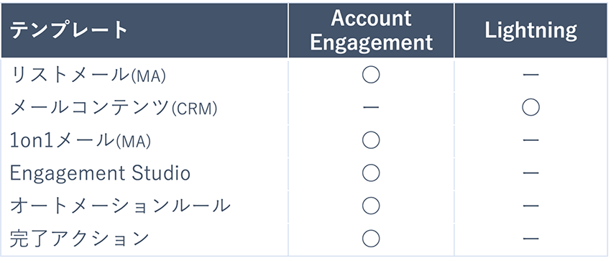Click dash for Engagement Studio under Lightning
Viewport: 611px width, 266px height.
(530, 173)
